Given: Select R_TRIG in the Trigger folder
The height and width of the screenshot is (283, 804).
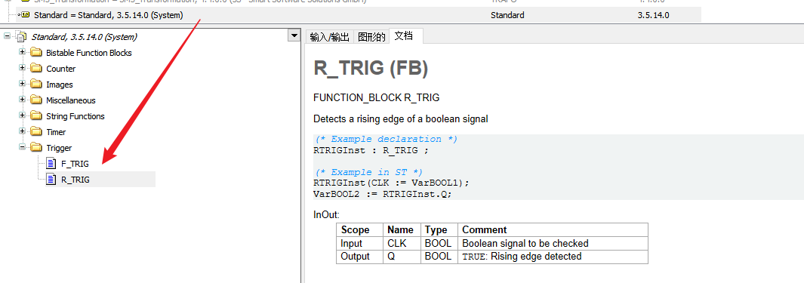Looking at the screenshot, I should [x=75, y=180].
